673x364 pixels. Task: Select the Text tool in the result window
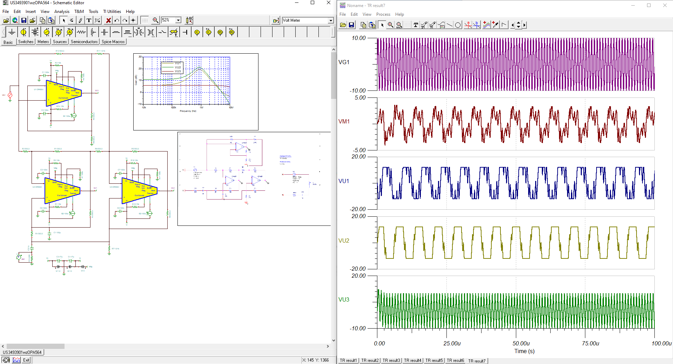pyautogui.click(x=416, y=25)
